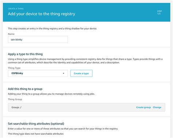
Task: Select the Thing Group box
Action: pos(86,107)
